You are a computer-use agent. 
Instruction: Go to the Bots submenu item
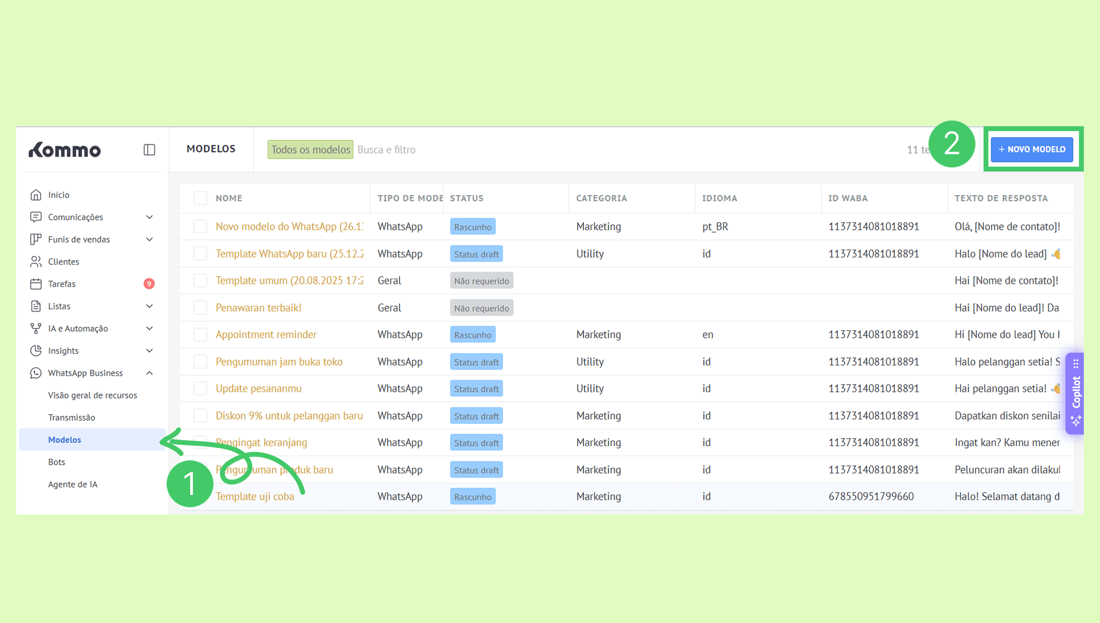tap(57, 462)
